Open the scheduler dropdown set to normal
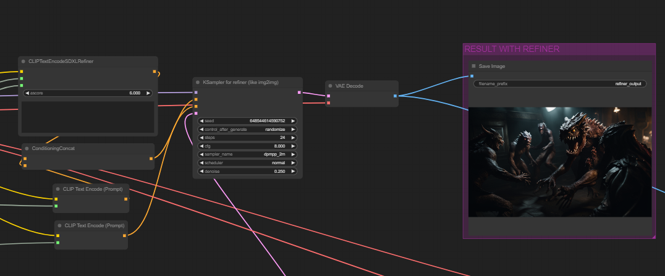Image resolution: width=665 pixels, height=276 pixels. tap(247, 163)
